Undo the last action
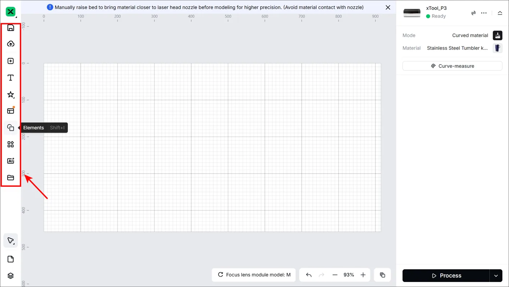The height and width of the screenshot is (287, 509). pyautogui.click(x=309, y=275)
